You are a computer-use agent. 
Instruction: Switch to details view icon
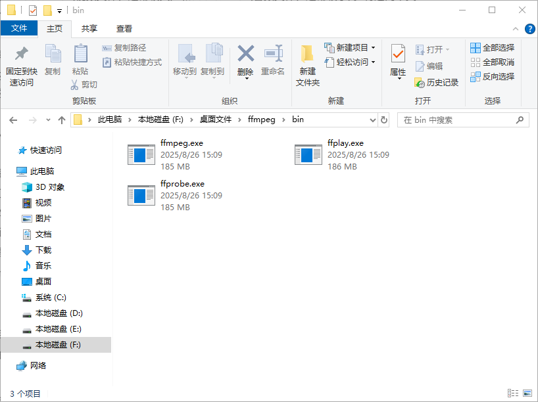(513, 393)
